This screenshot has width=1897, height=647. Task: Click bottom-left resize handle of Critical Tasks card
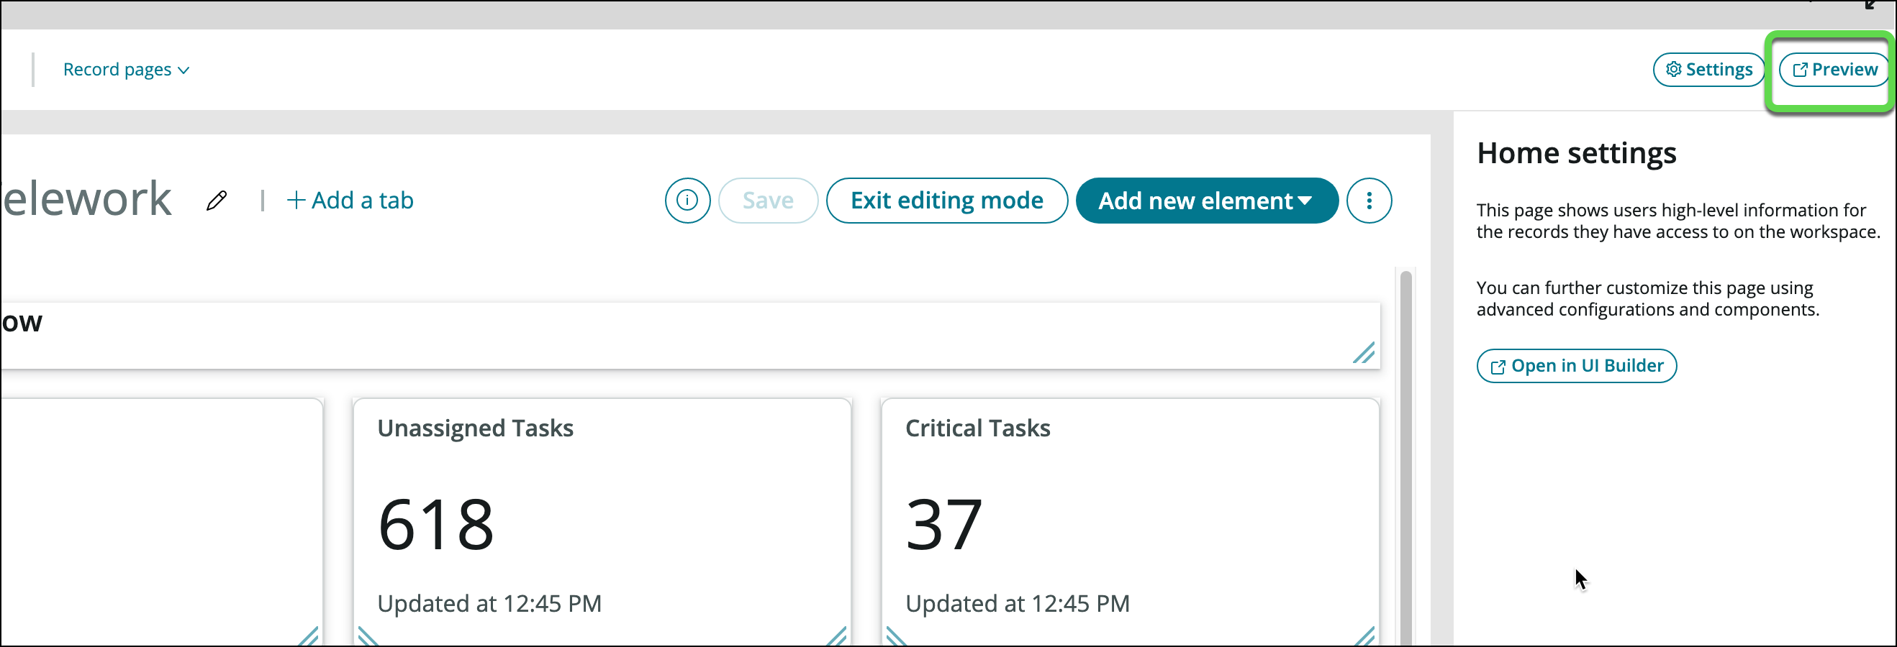coord(895,636)
